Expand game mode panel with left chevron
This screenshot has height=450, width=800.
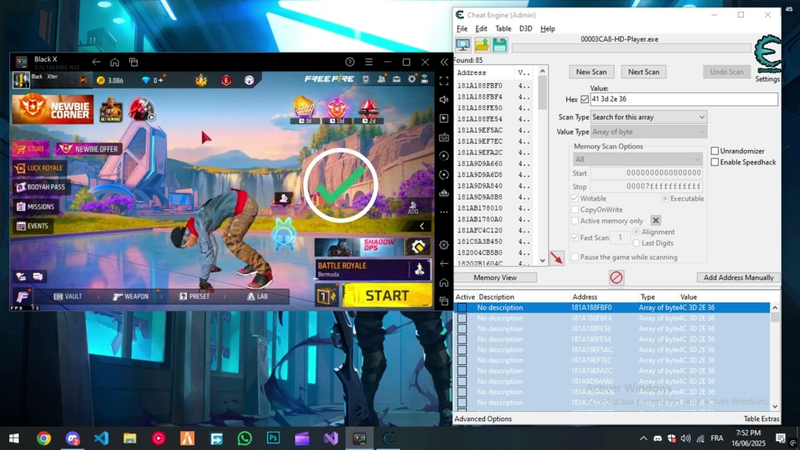coord(422,226)
